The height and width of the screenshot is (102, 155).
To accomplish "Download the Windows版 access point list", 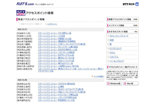I will (x=114, y=83).
